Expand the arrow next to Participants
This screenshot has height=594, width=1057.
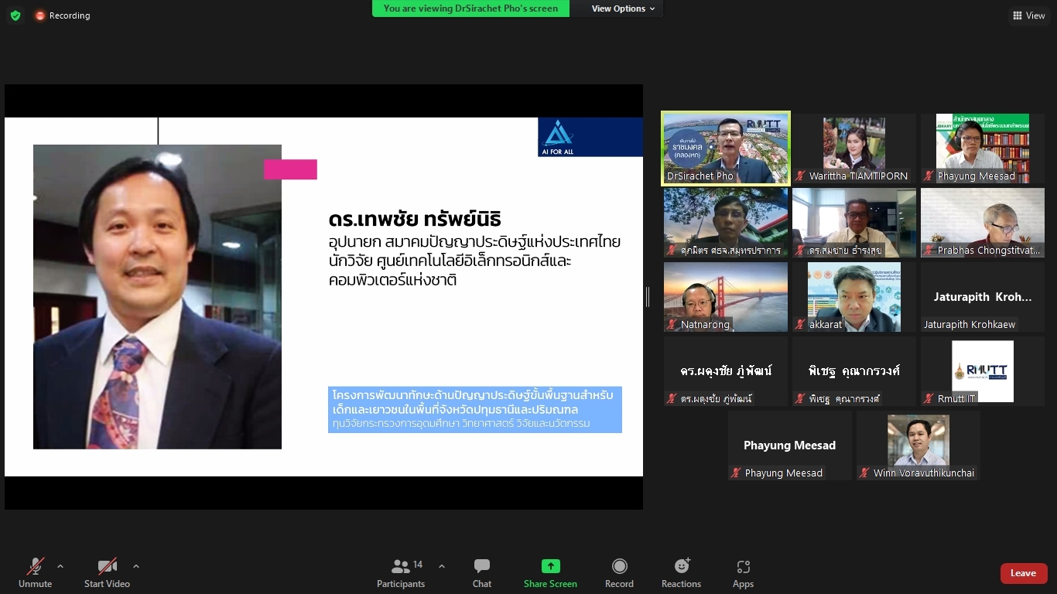click(442, 566)
